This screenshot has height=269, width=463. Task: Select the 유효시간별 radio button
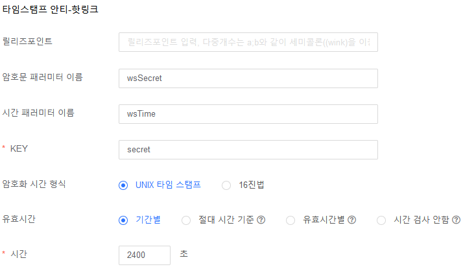[x=291, y=220]
